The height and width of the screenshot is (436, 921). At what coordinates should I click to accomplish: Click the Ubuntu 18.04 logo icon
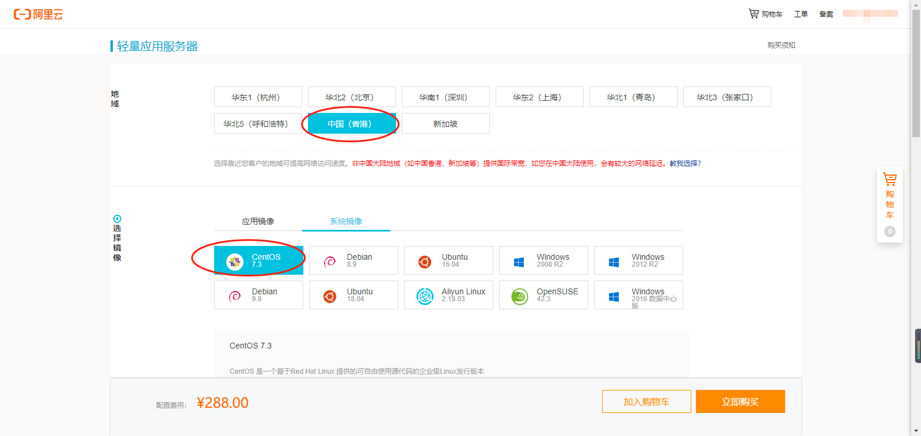tap(330, 297)
